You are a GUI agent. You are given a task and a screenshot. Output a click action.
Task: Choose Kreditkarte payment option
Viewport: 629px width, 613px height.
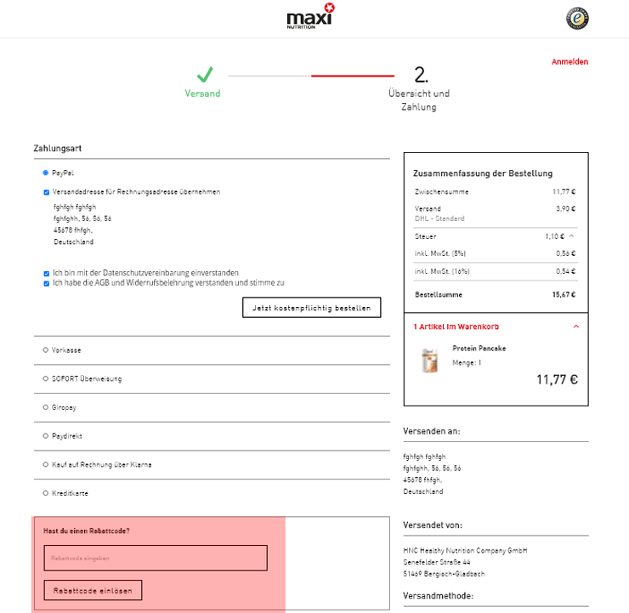46,493
